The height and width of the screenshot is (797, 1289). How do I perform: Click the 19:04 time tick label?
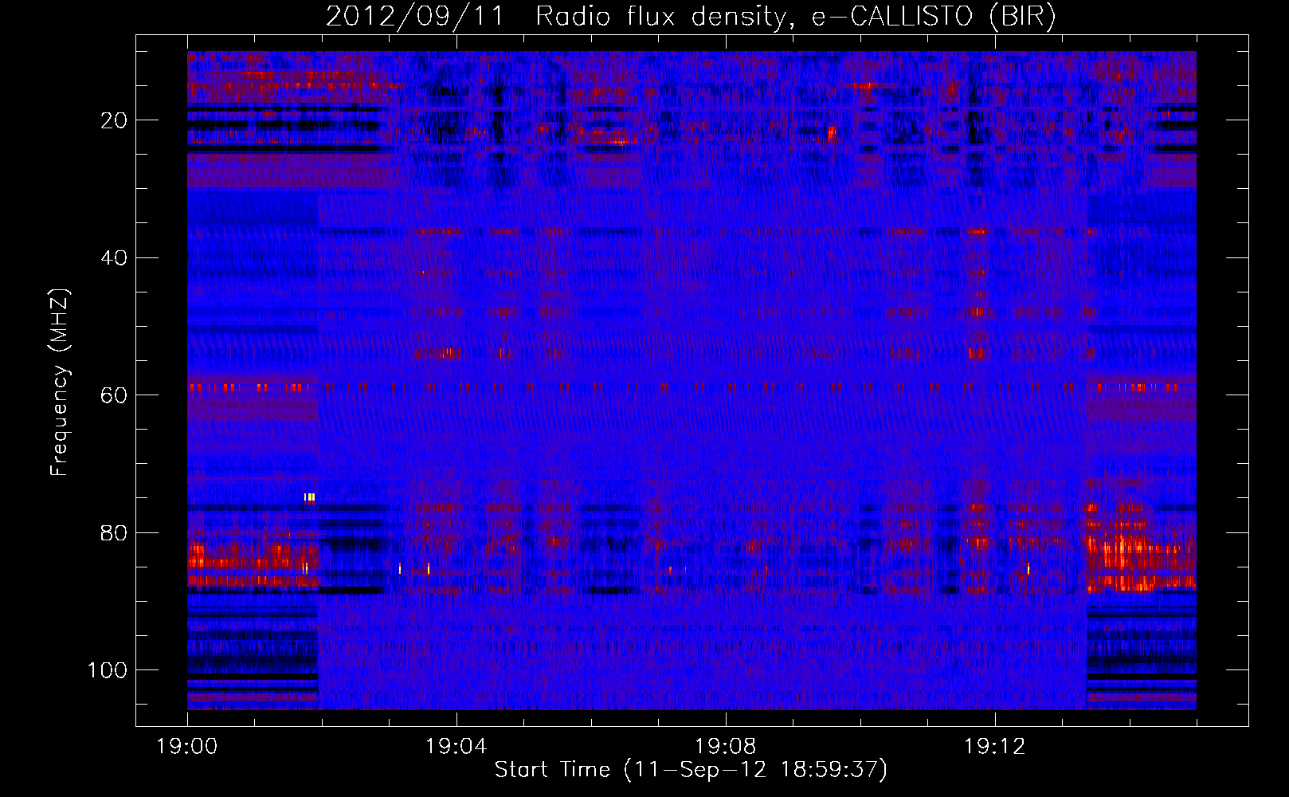coord(456,747)
